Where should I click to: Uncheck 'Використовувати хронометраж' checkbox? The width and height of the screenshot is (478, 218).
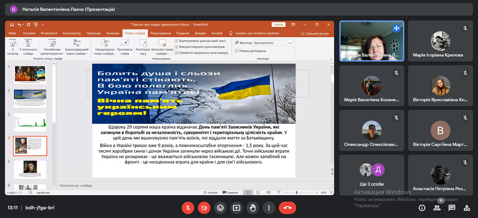pos(177,47)
